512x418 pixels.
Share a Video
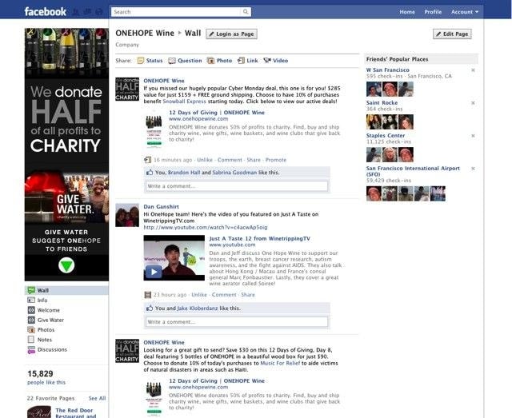coord(276,61)
